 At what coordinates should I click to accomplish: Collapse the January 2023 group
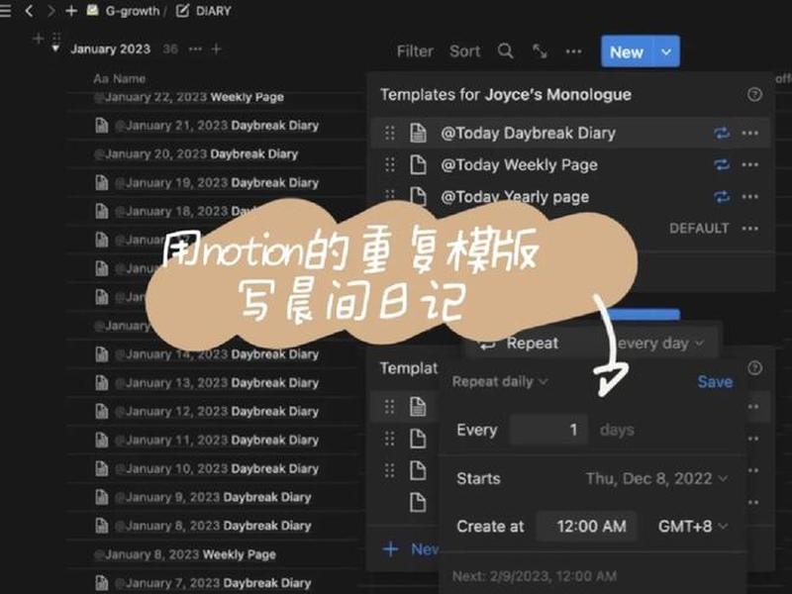pos(55,49)
